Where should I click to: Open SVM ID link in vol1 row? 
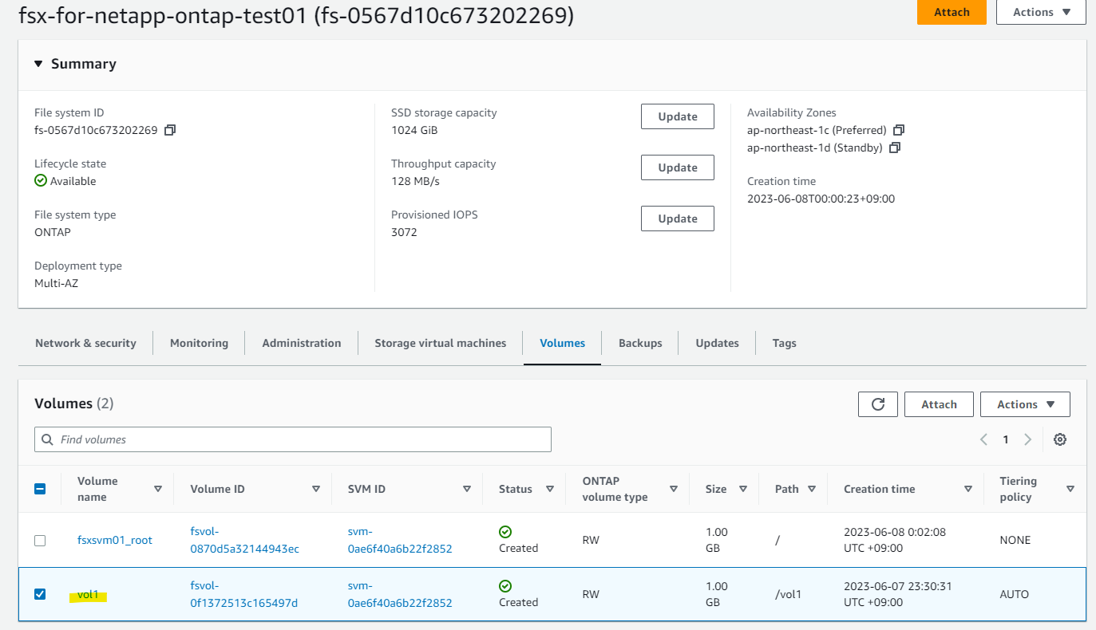(x=400, y=594)
